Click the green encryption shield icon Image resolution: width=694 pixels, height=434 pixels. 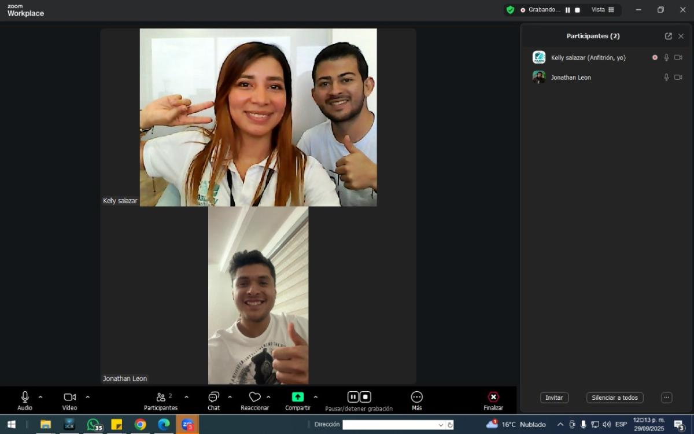[x=510, y=10]
